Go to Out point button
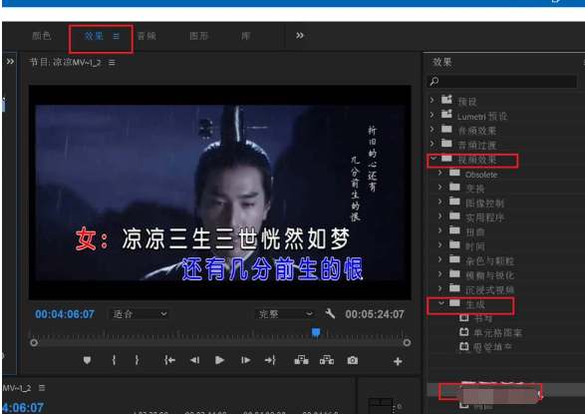Viewport: 585px width, 414px height. click(270, 360)
